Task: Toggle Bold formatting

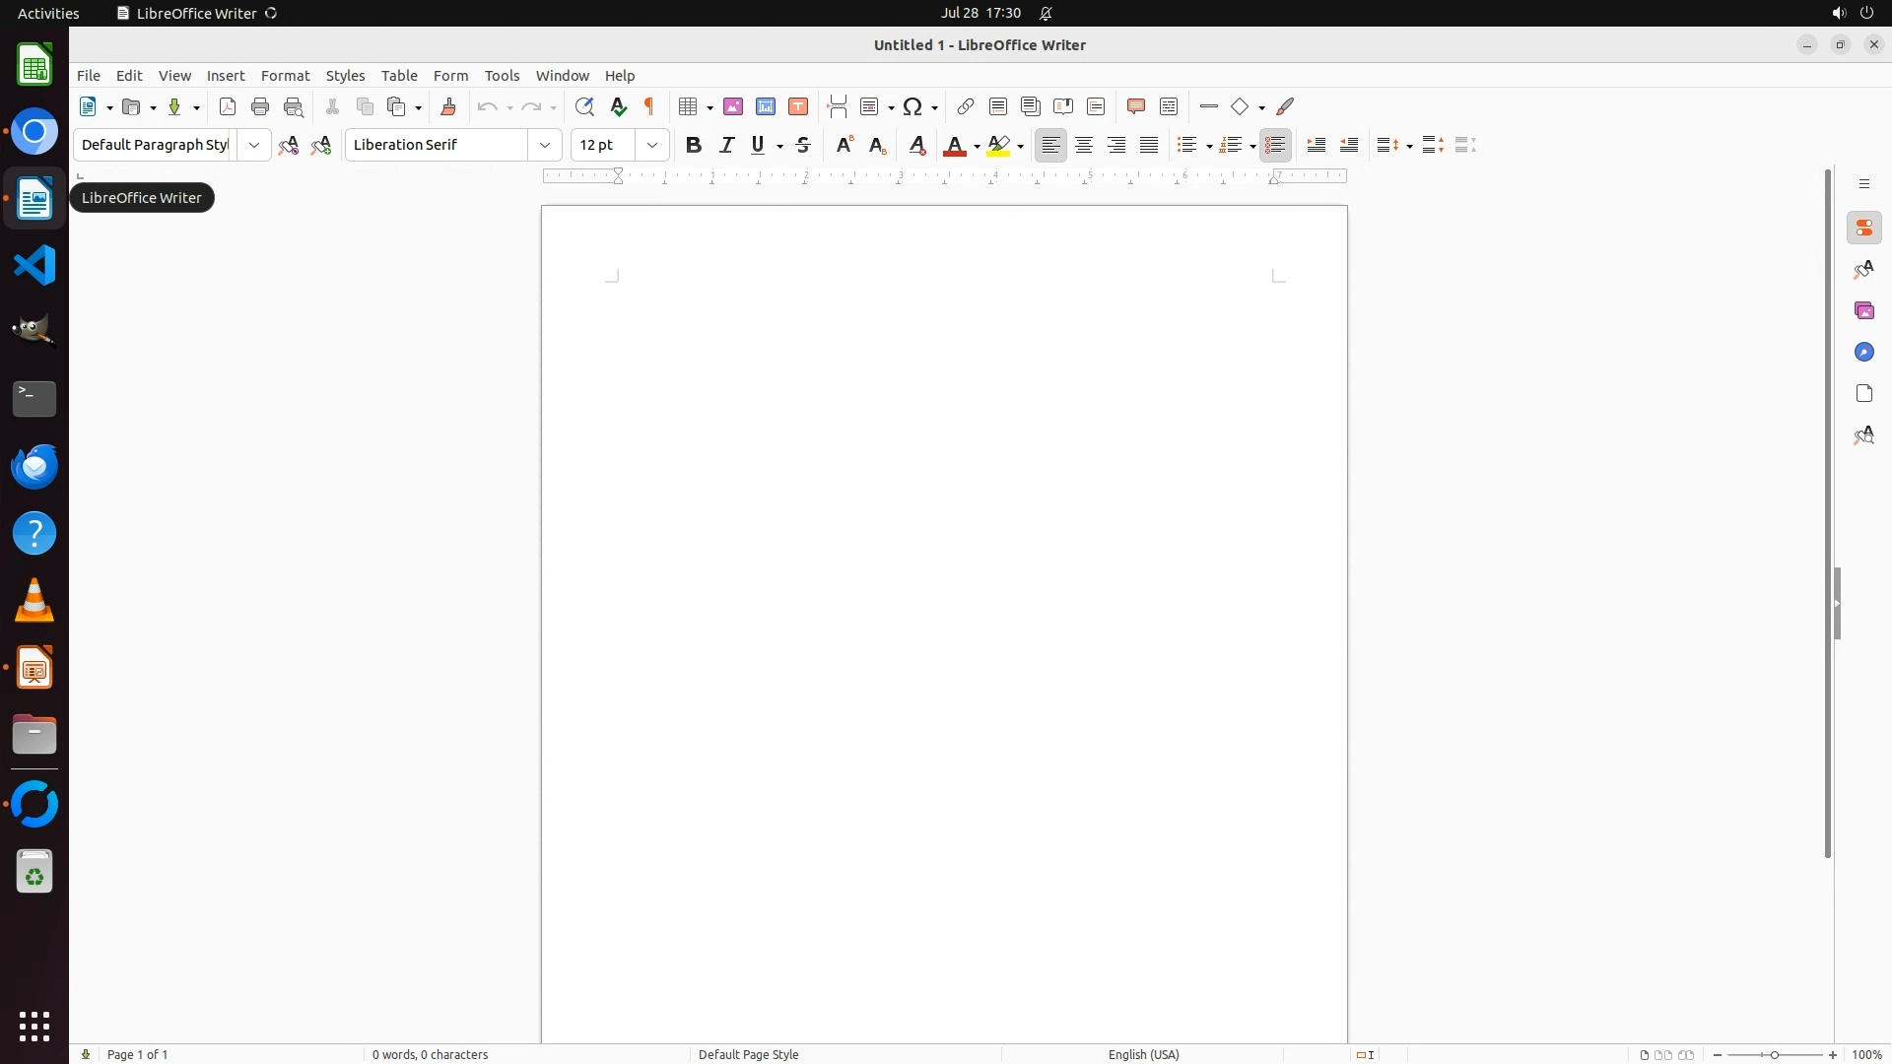Action: coord(694,146)
